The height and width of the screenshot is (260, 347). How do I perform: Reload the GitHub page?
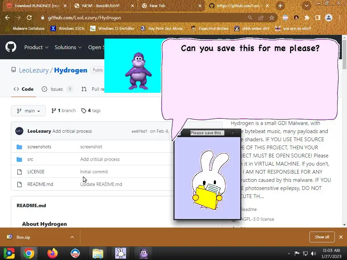(29, 18)
